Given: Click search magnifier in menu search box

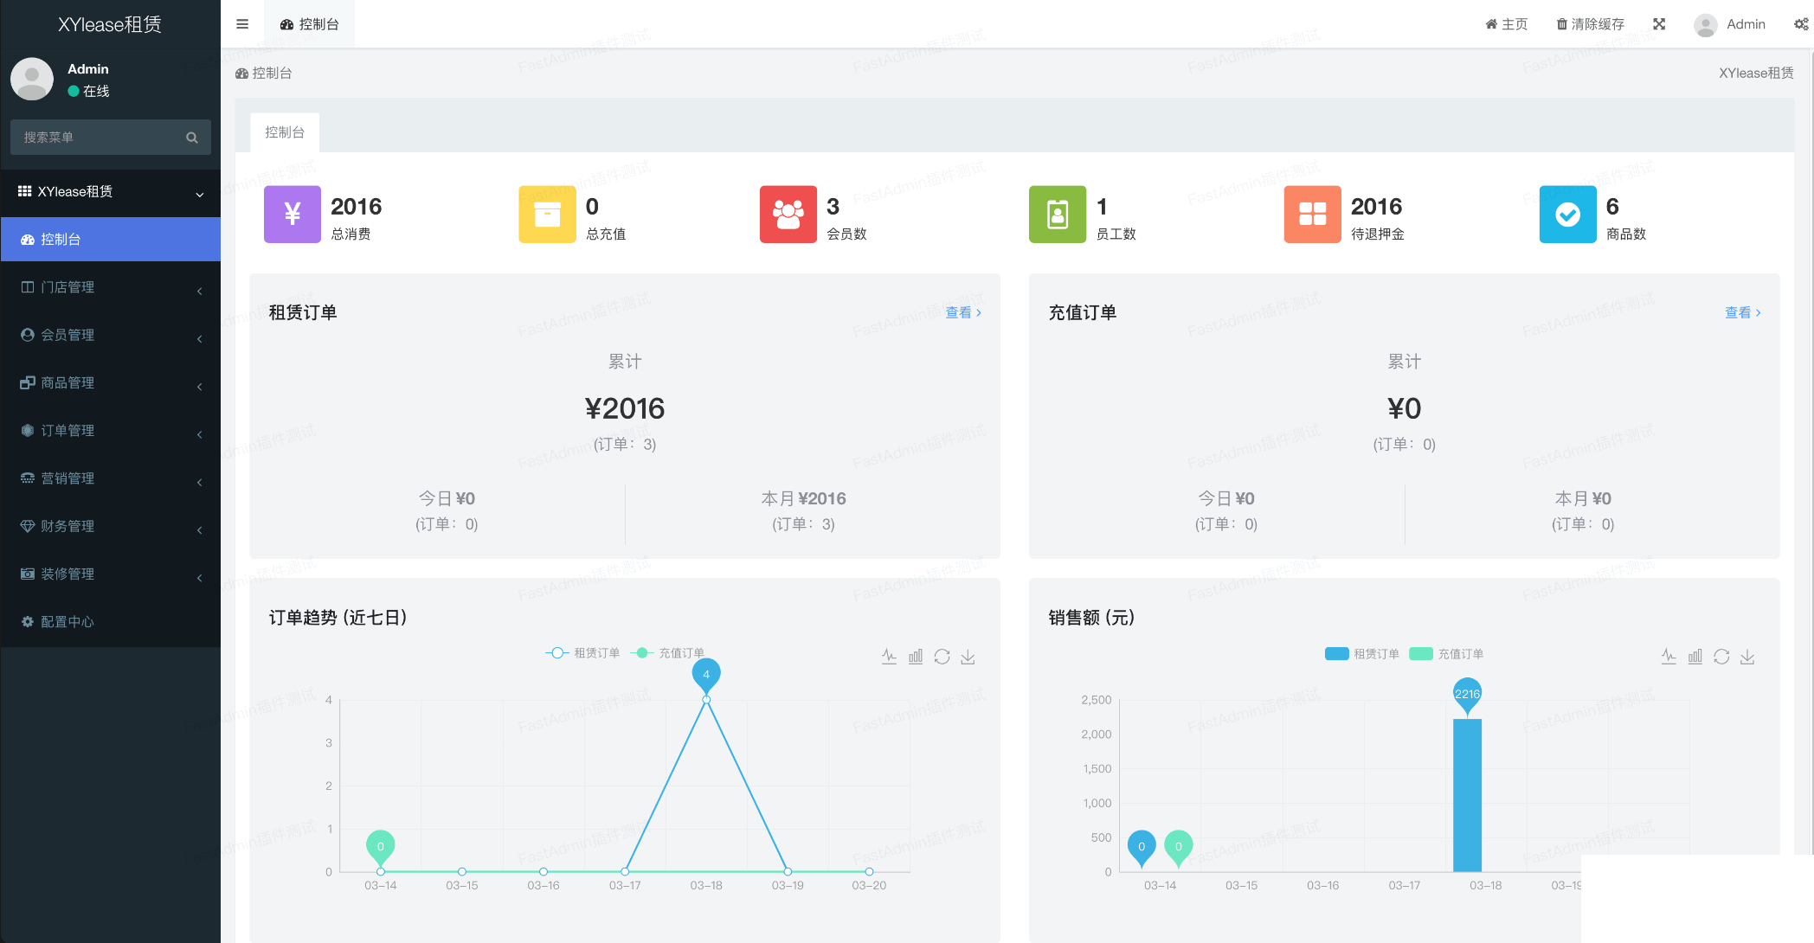Looking at the screenshot, I should (x=192, y=138).
